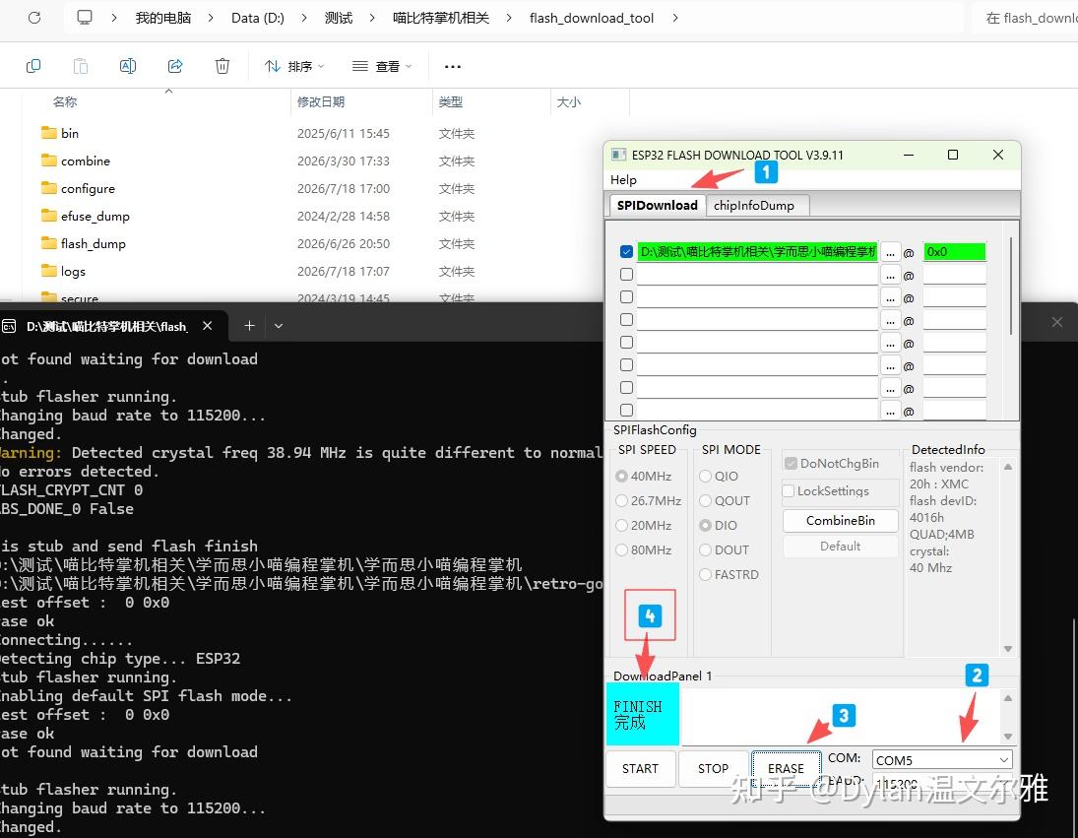Image resolution: width=1078 pixels, height=838 pixels.
Task: Open the view (查看) dropdown in Explorer
Action: pyautogui.click(x=382, y=66)
